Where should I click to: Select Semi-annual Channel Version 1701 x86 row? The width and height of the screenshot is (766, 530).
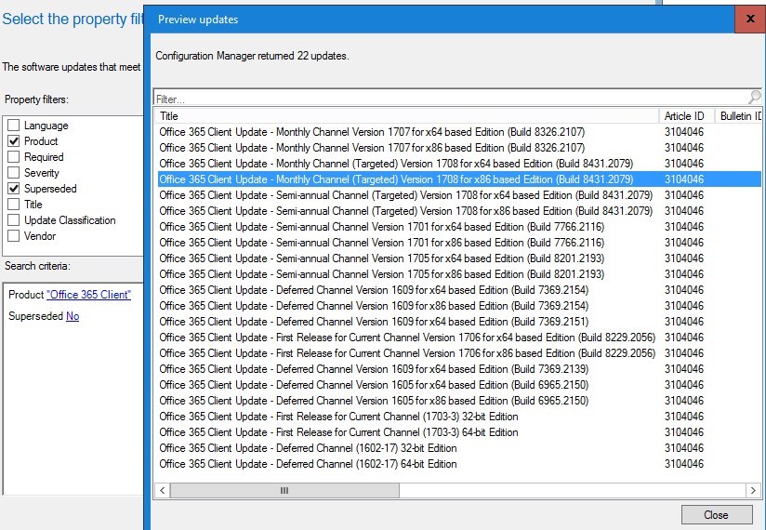pyautogui.click(x=459, y=243)
